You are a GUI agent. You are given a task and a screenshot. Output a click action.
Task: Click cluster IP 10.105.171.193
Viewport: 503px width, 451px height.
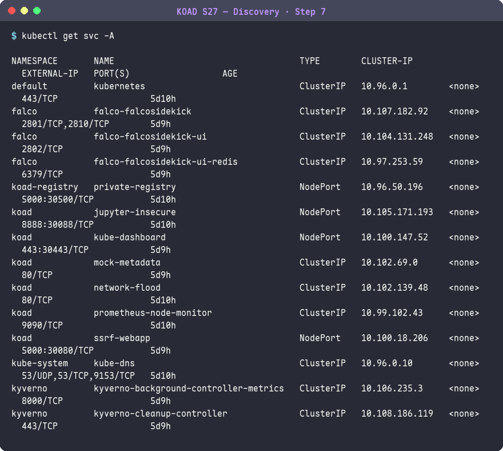pyautogui.click(x=397, y=212)
